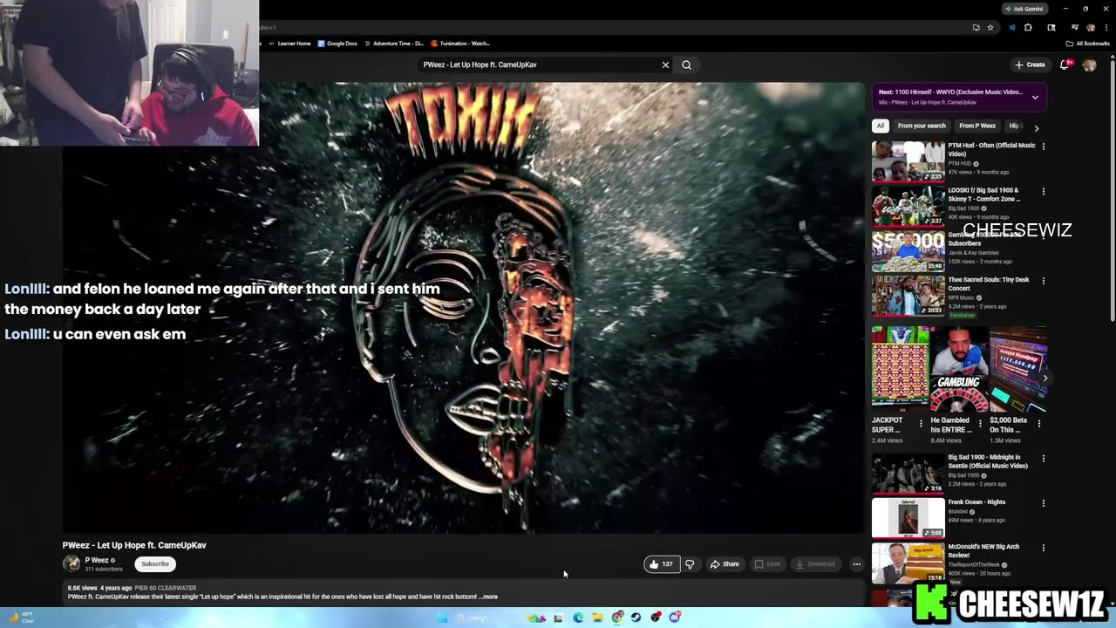
Task: Open options for JACKPOT SUPER short
Action: (x=921, y=424)
